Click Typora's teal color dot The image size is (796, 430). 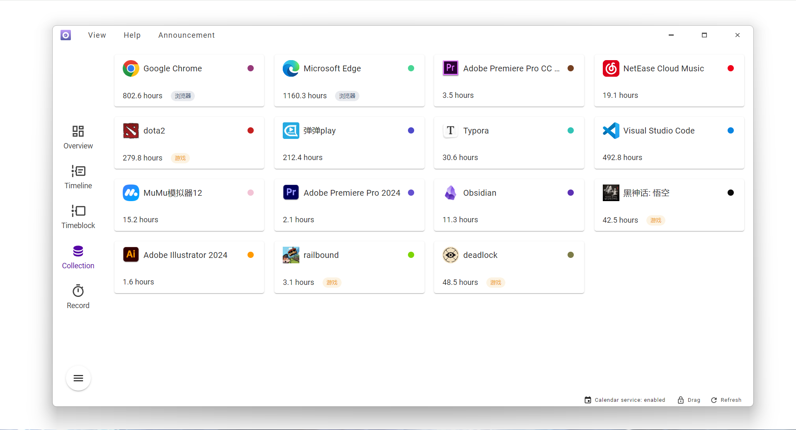click(570, 131)
